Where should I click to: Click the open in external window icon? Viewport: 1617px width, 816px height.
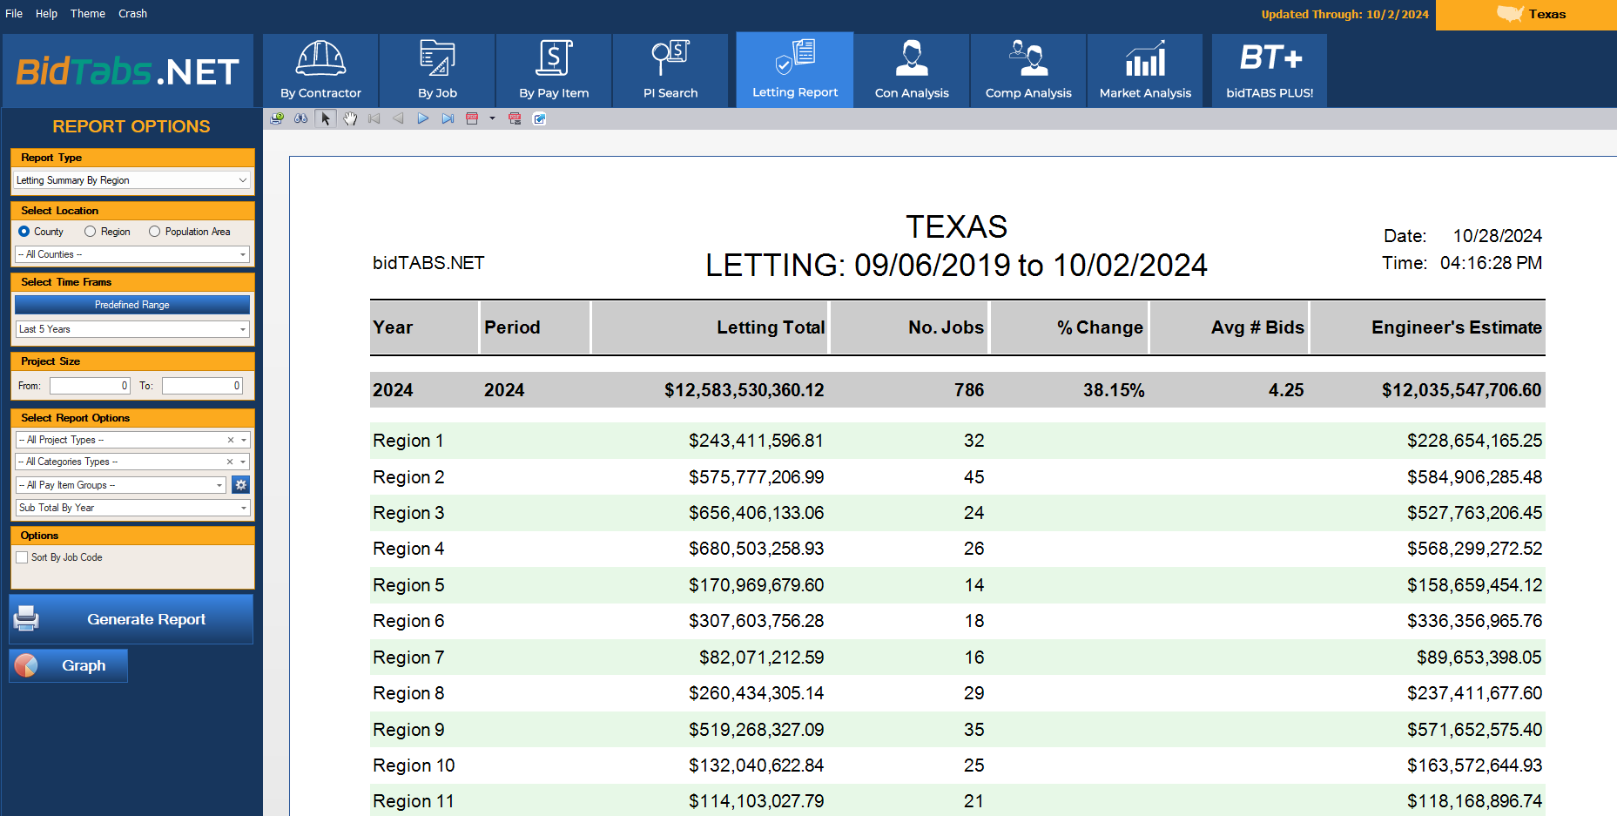[539, 118]
